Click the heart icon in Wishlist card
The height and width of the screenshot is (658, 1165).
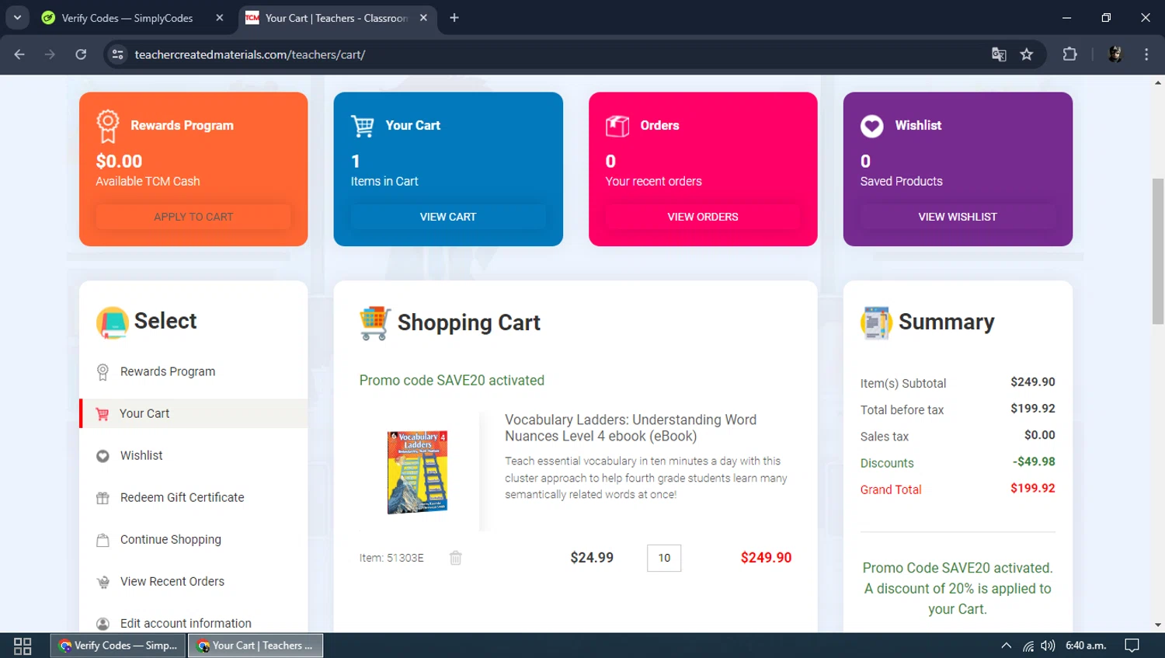tap(872, 126)
